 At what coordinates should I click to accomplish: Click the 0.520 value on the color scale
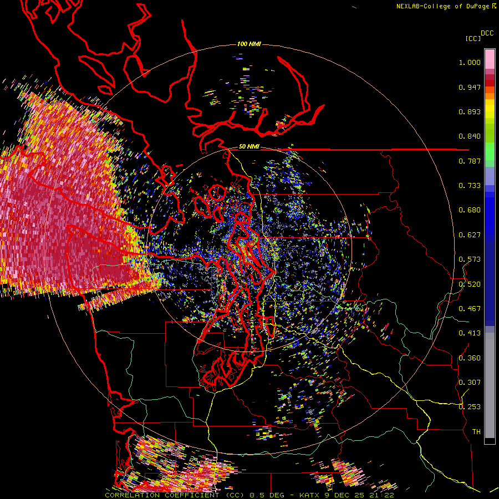point(470,284)
